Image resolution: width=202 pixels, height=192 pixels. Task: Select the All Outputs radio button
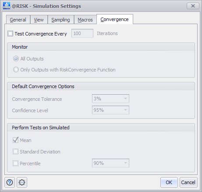[16, 59]
